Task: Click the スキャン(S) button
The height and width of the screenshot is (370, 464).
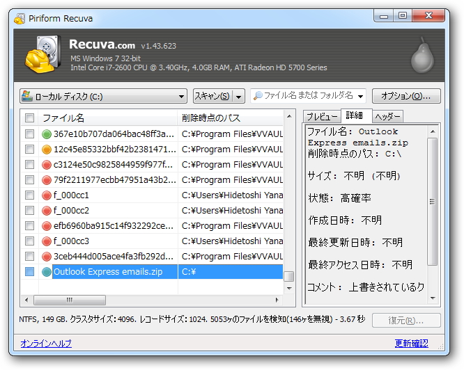Action: pos(212,96)
